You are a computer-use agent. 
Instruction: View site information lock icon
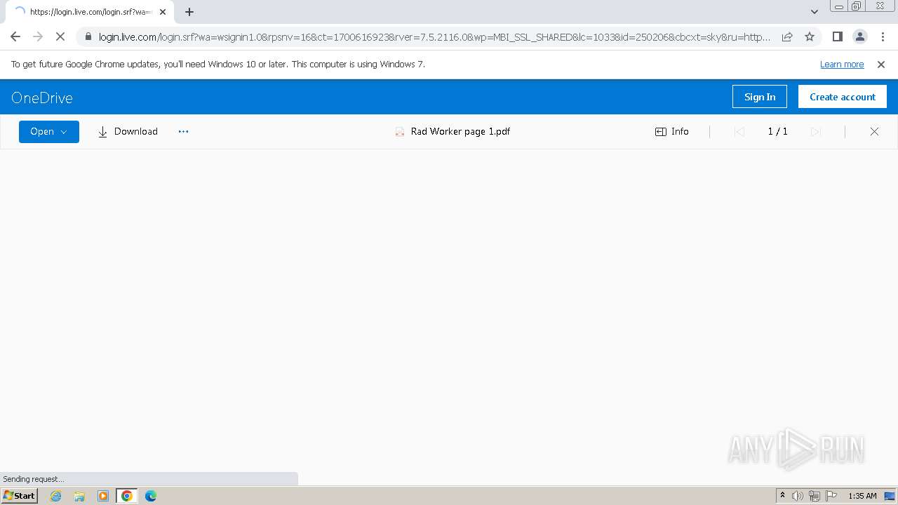(88, 36)
